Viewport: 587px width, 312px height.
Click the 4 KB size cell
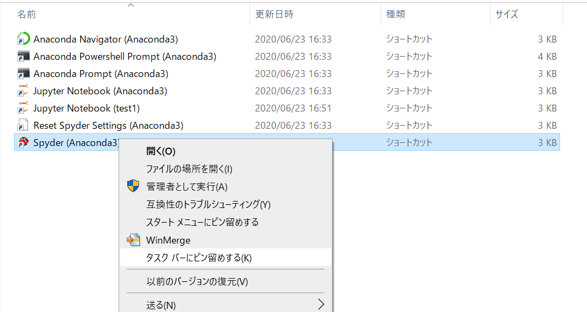pyautogui.click(x=547, y=57)
